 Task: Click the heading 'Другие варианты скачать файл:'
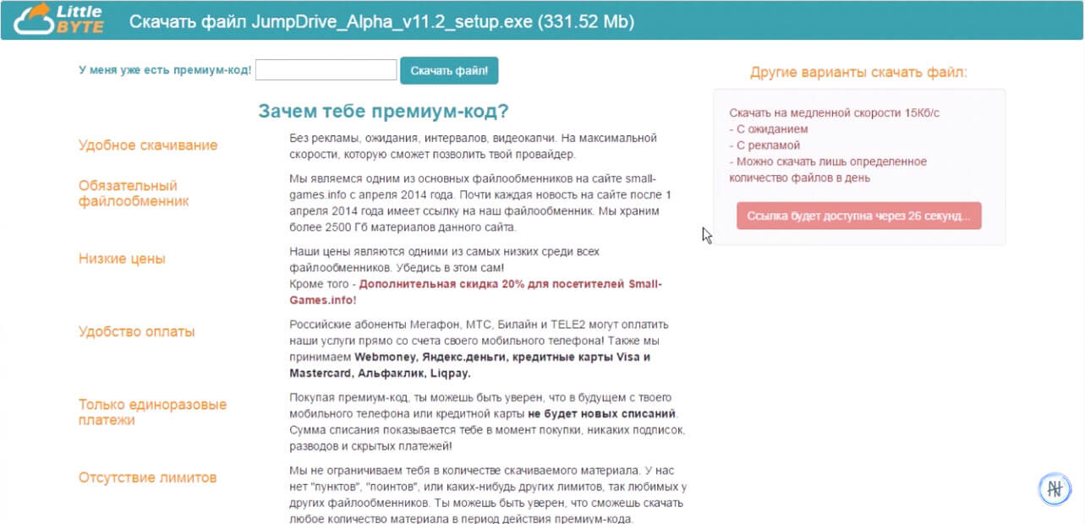858,73
